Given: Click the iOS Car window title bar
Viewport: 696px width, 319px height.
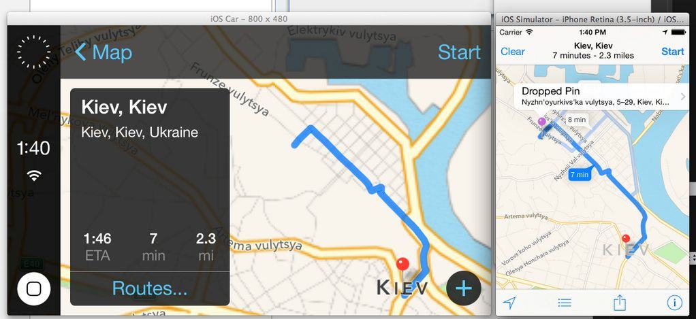Looking at the screenshot, I should click(249, 18).
